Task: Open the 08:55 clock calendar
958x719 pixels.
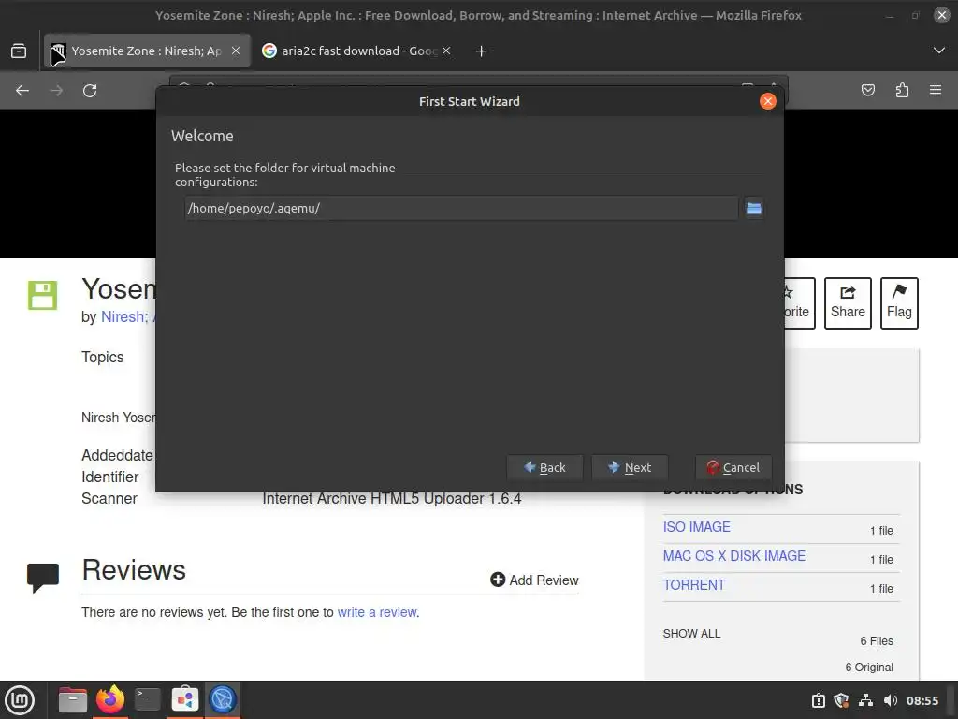Action: point(922,700)
